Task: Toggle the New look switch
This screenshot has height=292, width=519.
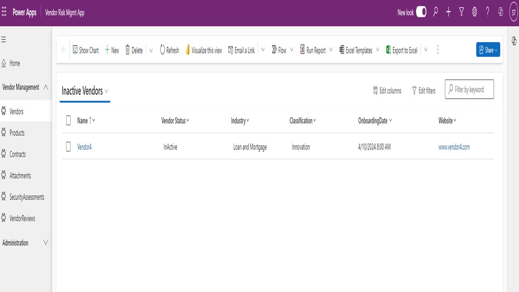Action: 421,12
